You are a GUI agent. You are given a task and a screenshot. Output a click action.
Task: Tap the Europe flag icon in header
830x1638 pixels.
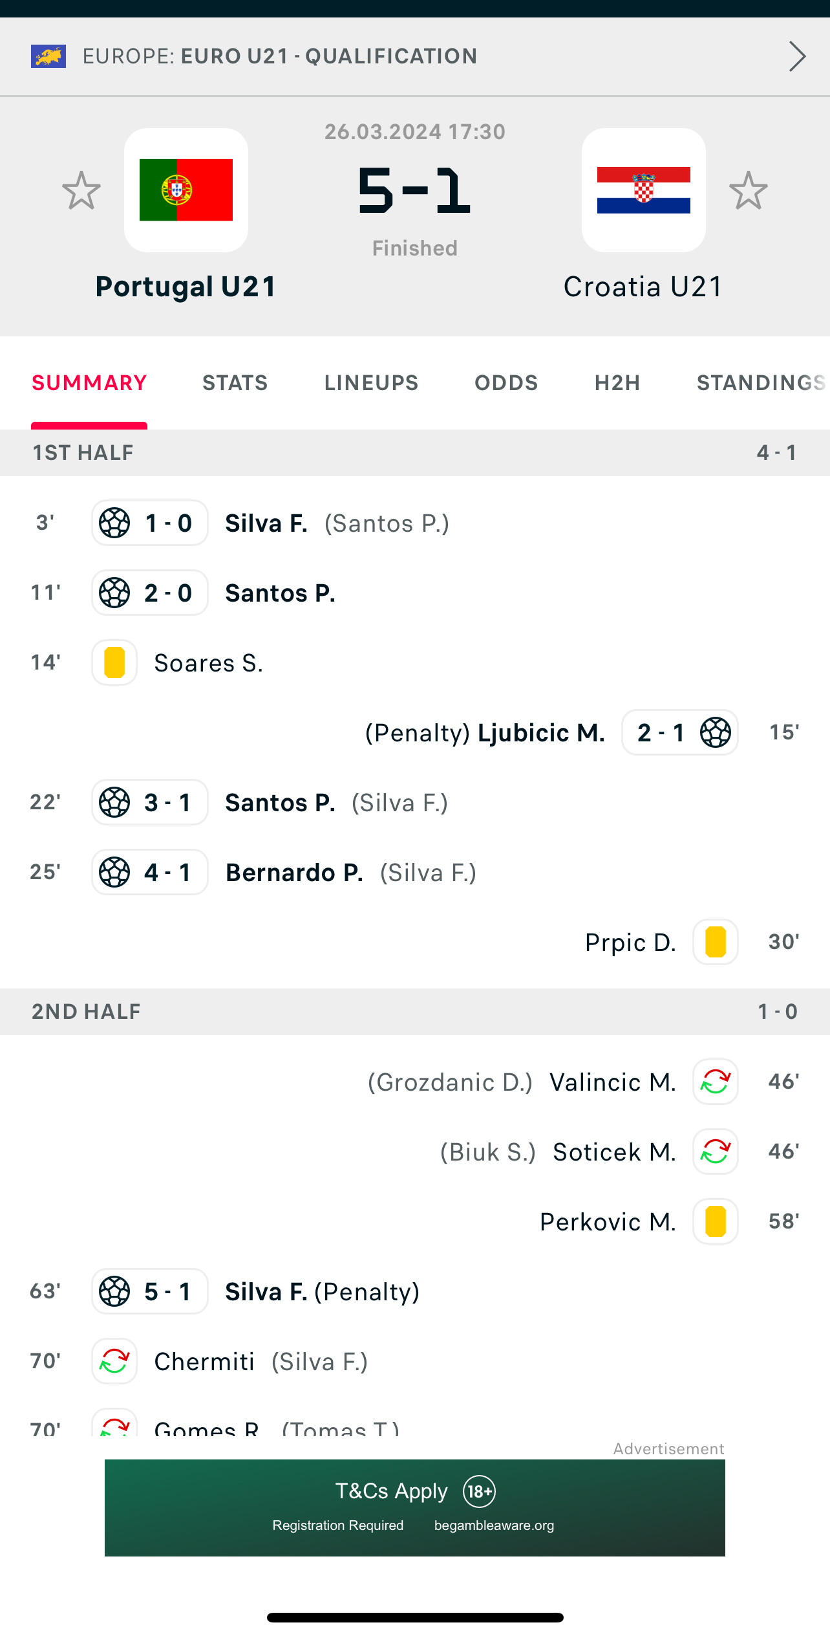click(48, 56)
